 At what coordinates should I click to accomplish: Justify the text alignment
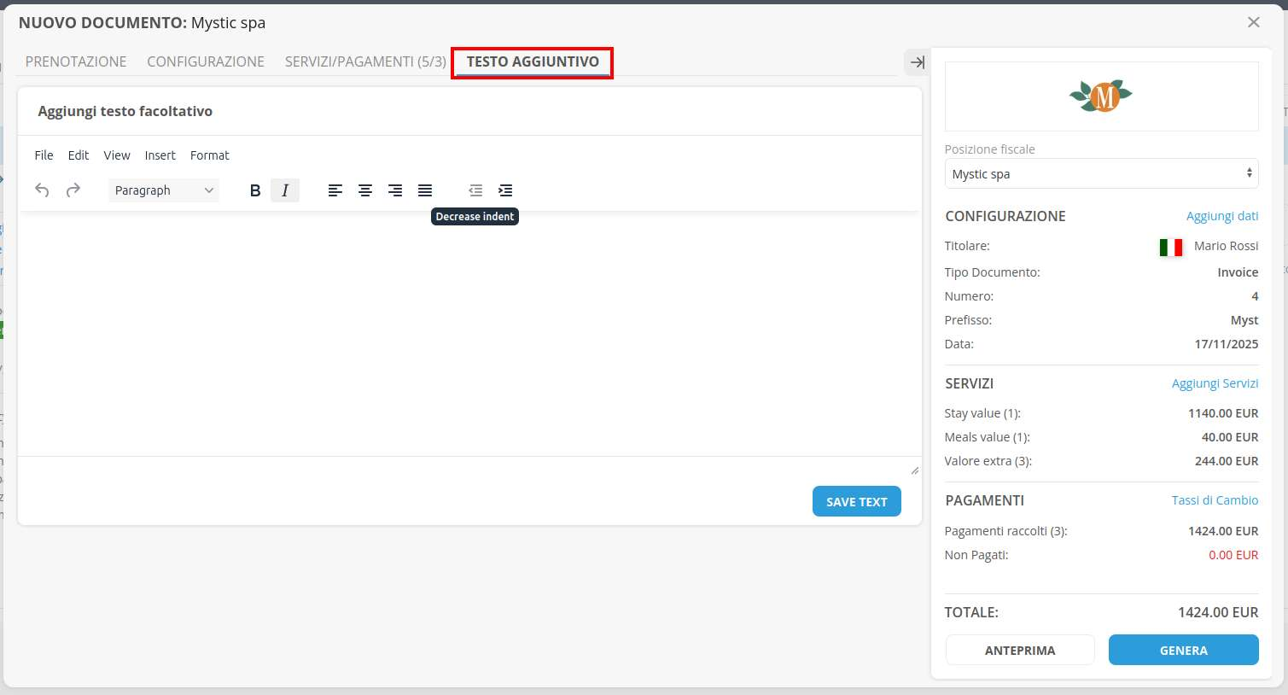point(425,190)
